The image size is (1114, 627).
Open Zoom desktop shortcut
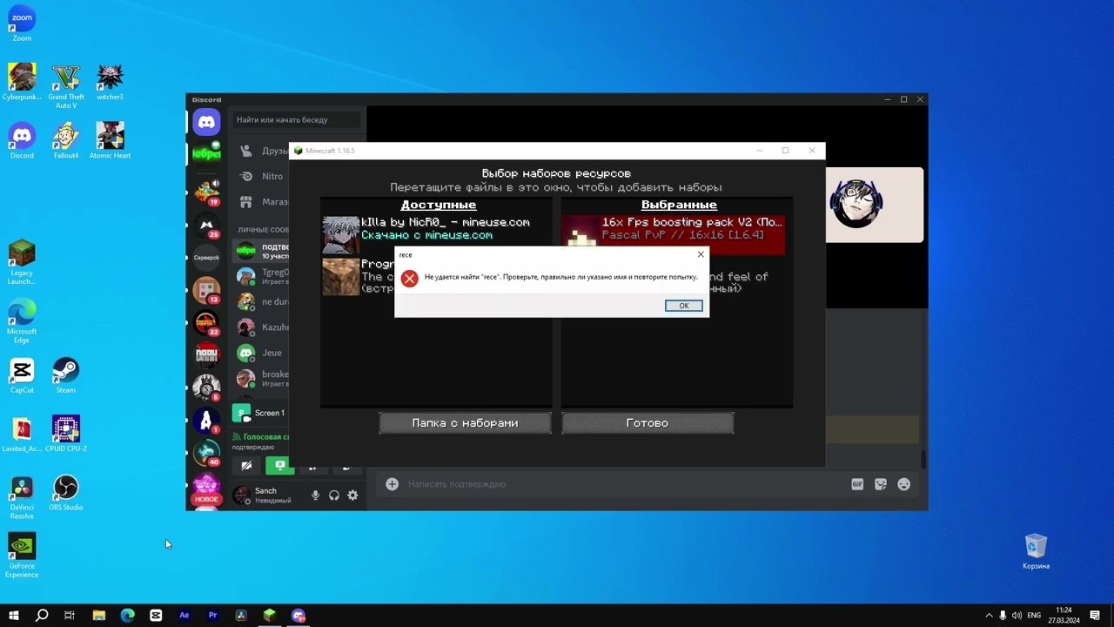[22, 24]
